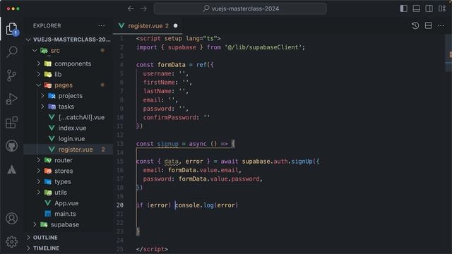Open editor More Actions ellipsis
Image resolution: width=452 pixels, height=254 pixels.
441,25
